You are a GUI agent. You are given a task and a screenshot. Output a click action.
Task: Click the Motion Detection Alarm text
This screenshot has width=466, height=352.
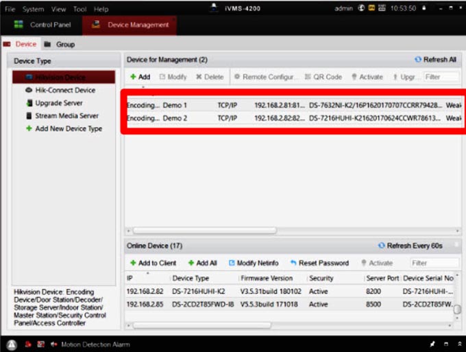point(95,344)
